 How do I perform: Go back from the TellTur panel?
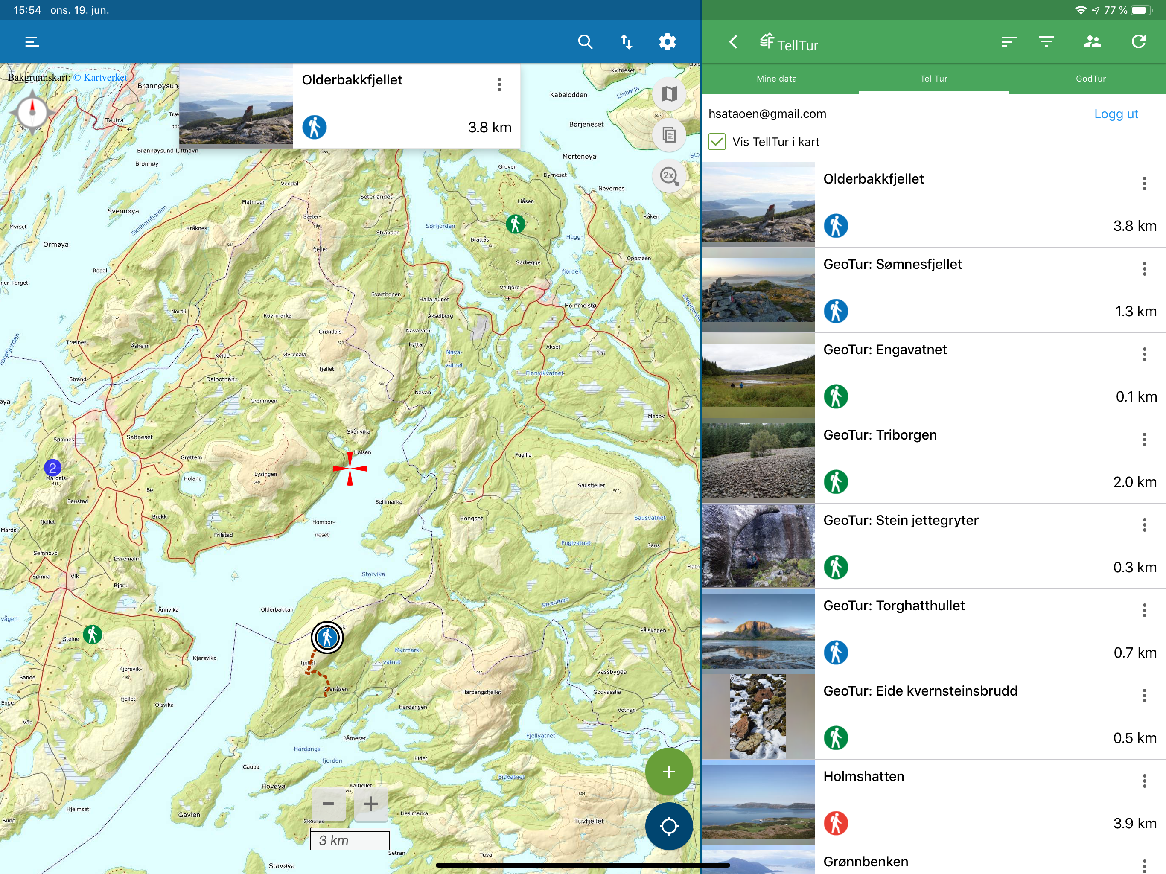point(733,42)
